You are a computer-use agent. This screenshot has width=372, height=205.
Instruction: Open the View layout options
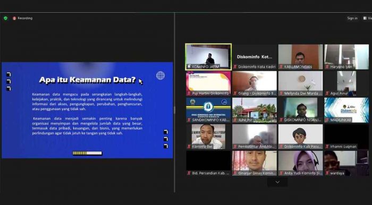367,18
